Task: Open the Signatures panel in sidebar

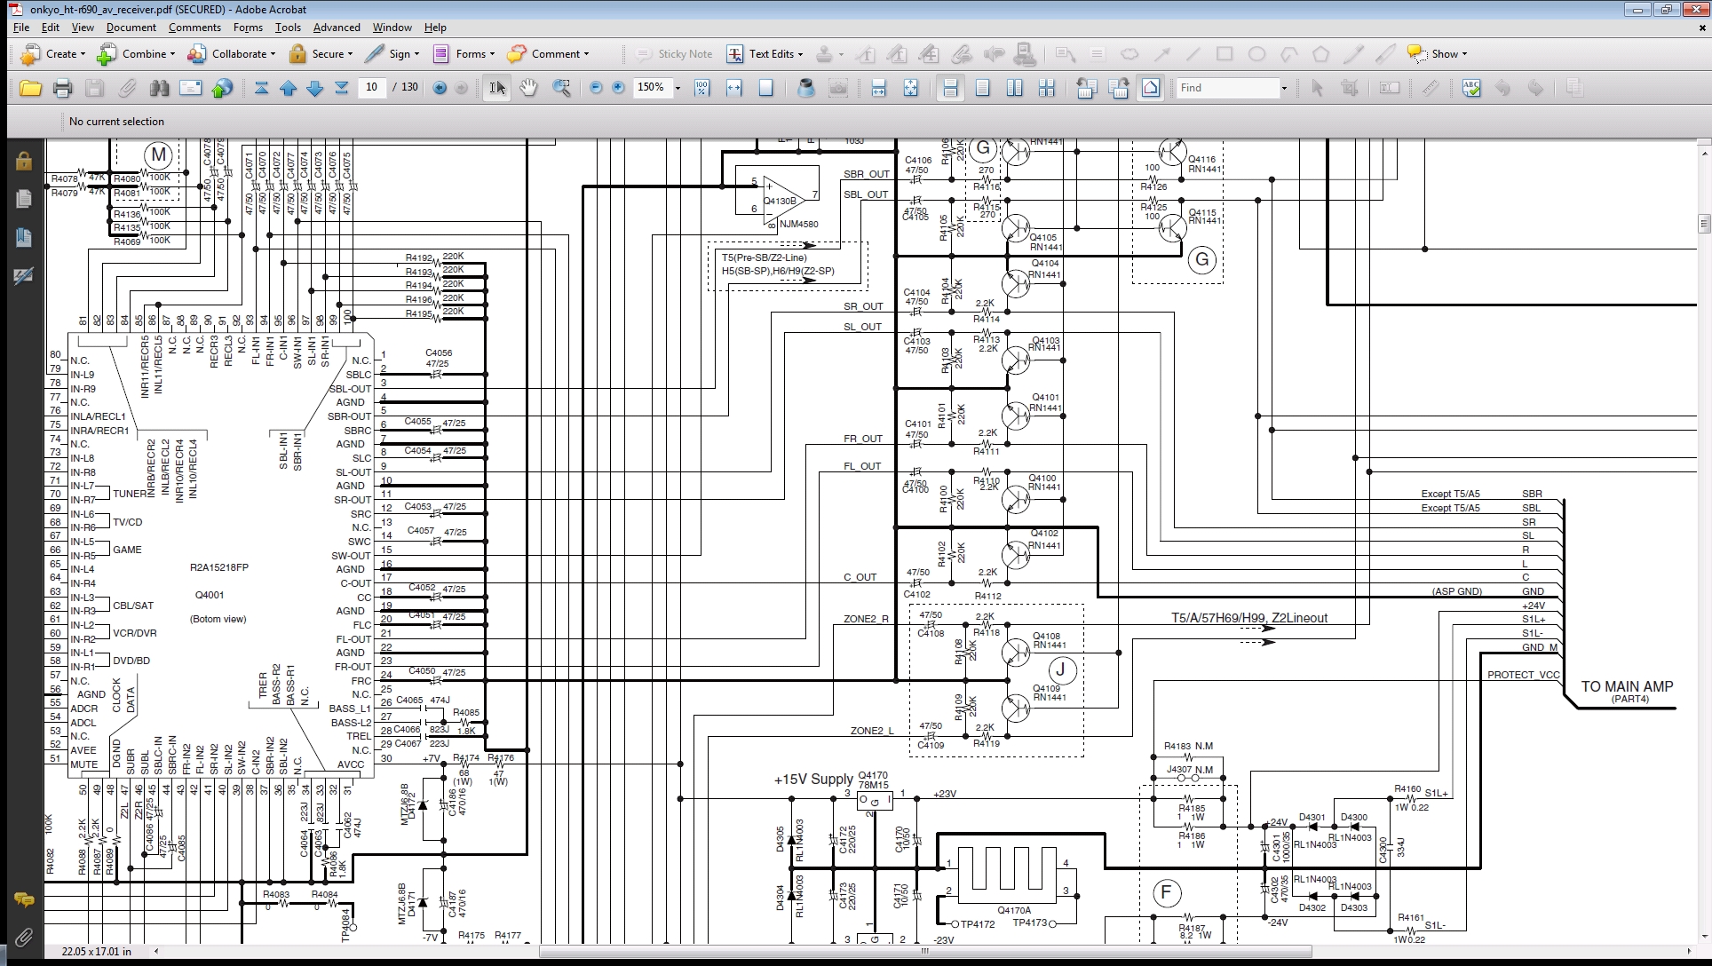Action: point(24,275)
